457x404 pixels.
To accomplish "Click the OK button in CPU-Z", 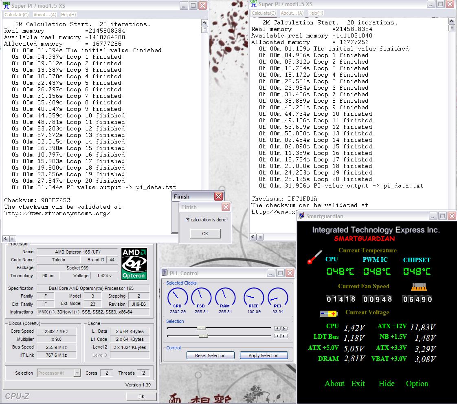I will (x=141, y=396).
